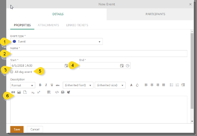Center align the description text
The height and width of the screenshot is (136, 197).
(x=152, y=85)
